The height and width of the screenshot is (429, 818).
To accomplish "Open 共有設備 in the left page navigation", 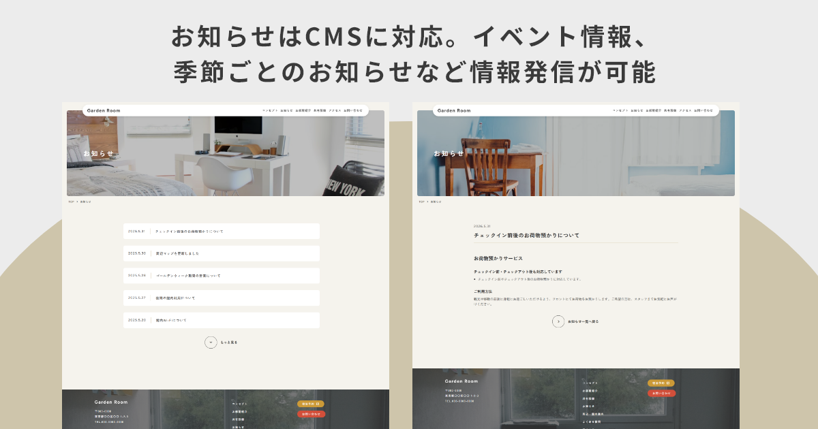I will 320,110.
